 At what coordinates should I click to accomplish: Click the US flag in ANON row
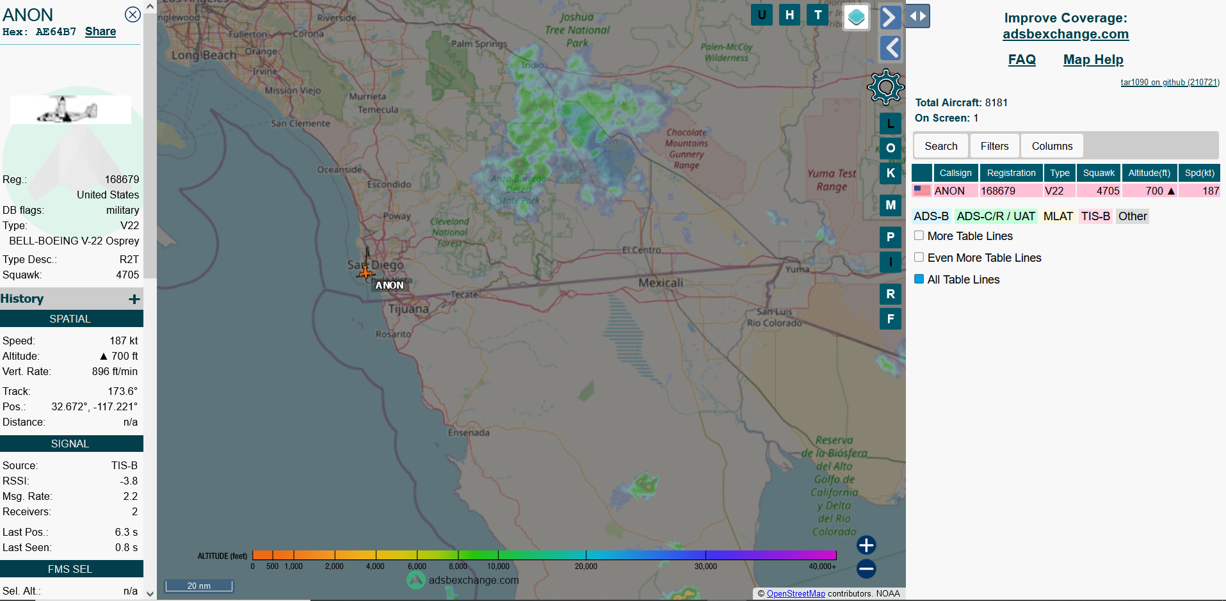coord(922,190)
